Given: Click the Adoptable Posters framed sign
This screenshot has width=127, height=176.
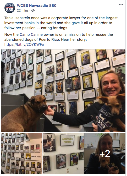Looking at the screenshot, I should [x=67, y=140].
